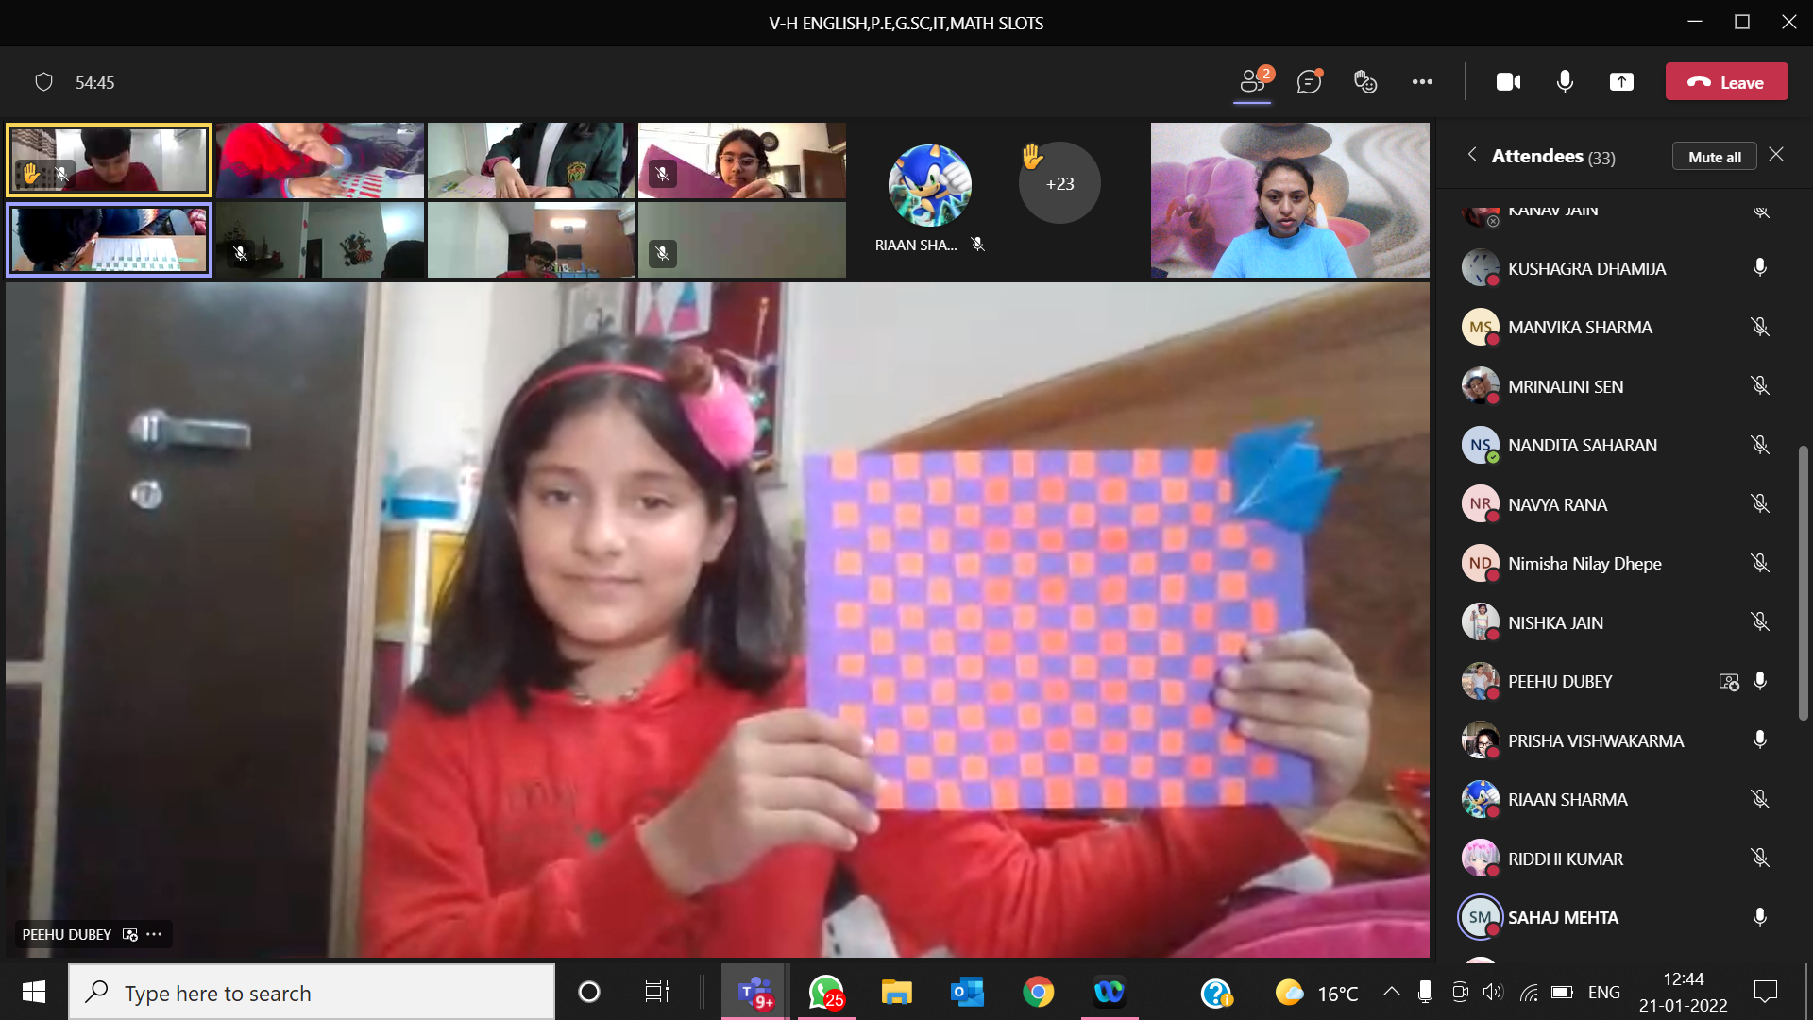Toggle the microphone in meeting toolbar
This screenshot has height=1020, width=1813.
coord(1565,82)
